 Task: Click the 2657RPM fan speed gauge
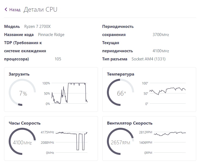click(121, 142)
